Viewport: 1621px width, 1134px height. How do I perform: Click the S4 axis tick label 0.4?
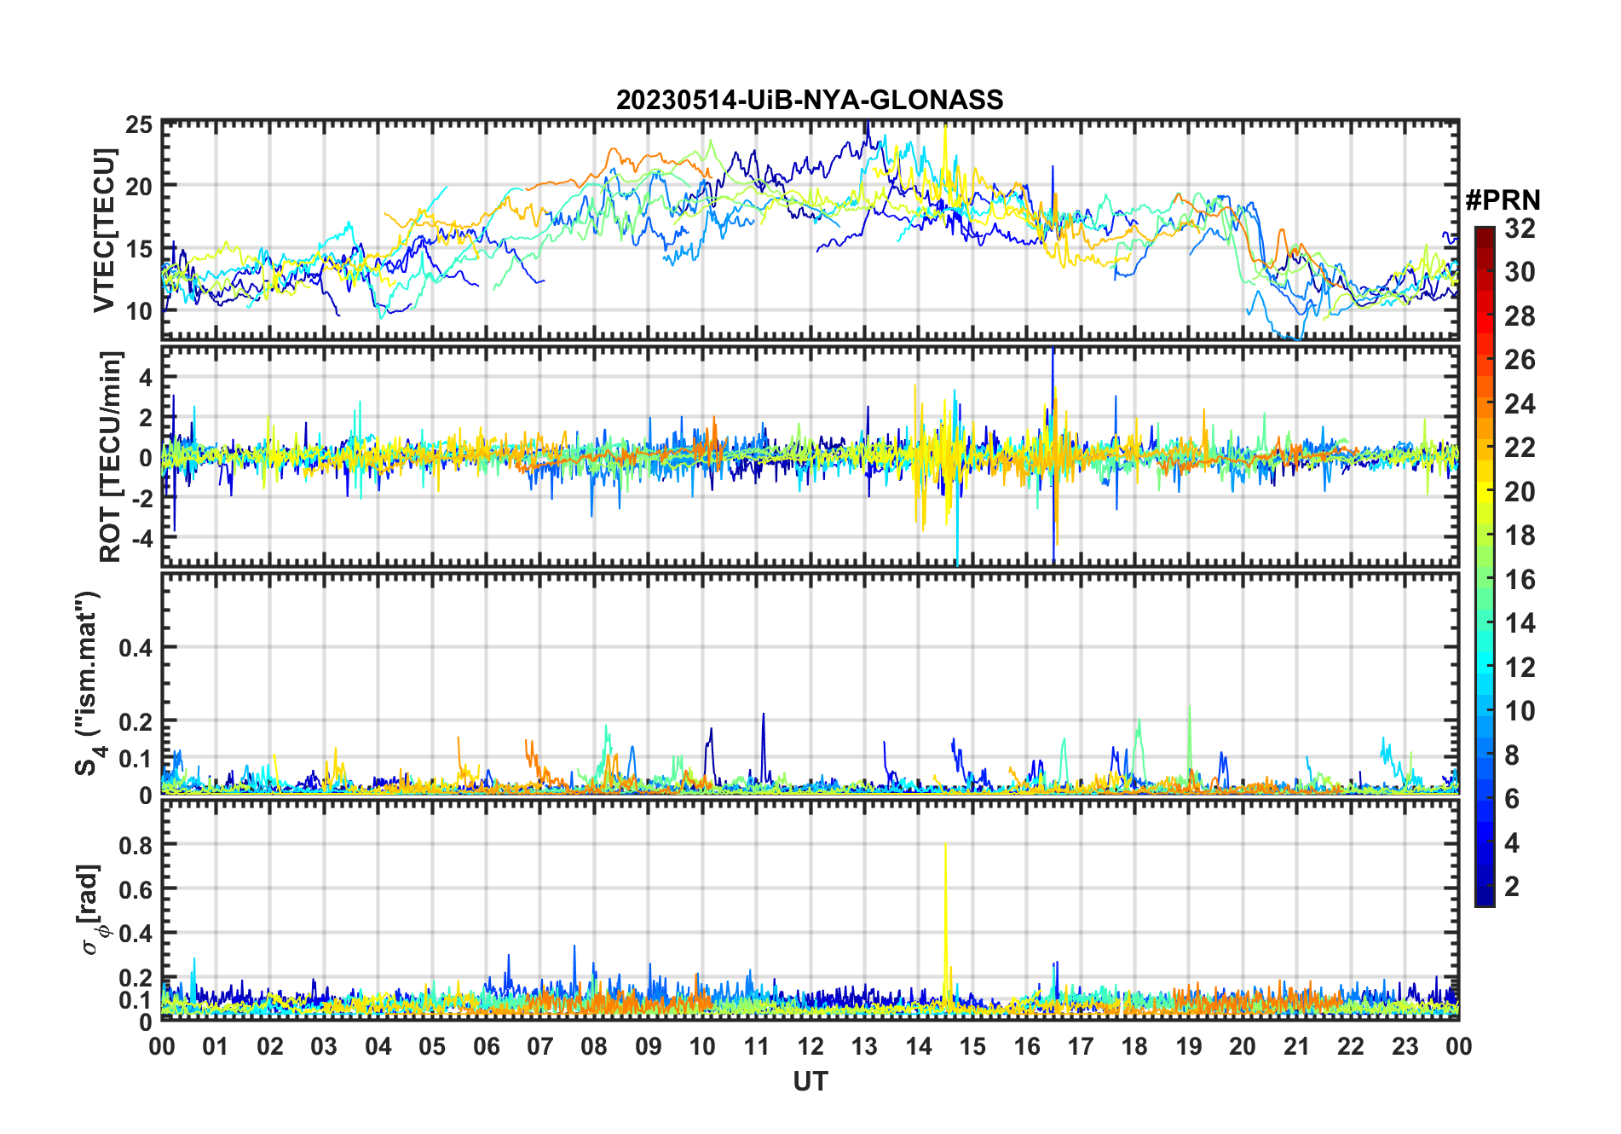pyautogui.click(x=136, y=648)
